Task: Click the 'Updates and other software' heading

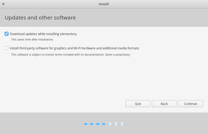Action: [40, 18]
